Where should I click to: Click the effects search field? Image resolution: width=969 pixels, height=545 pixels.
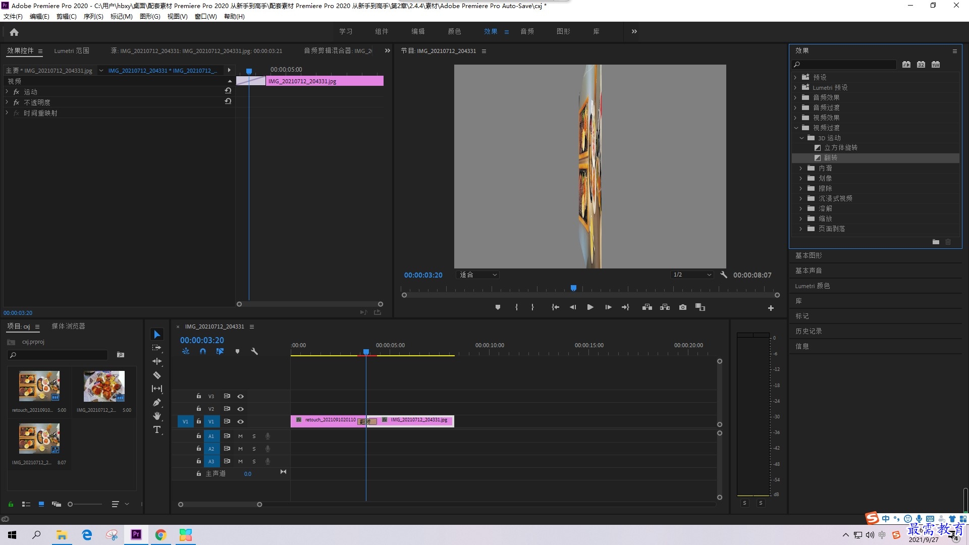(x=844, y=65)
